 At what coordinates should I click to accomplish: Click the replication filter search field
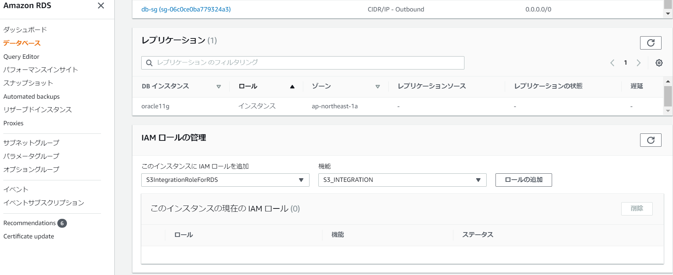tap(302, 63)
